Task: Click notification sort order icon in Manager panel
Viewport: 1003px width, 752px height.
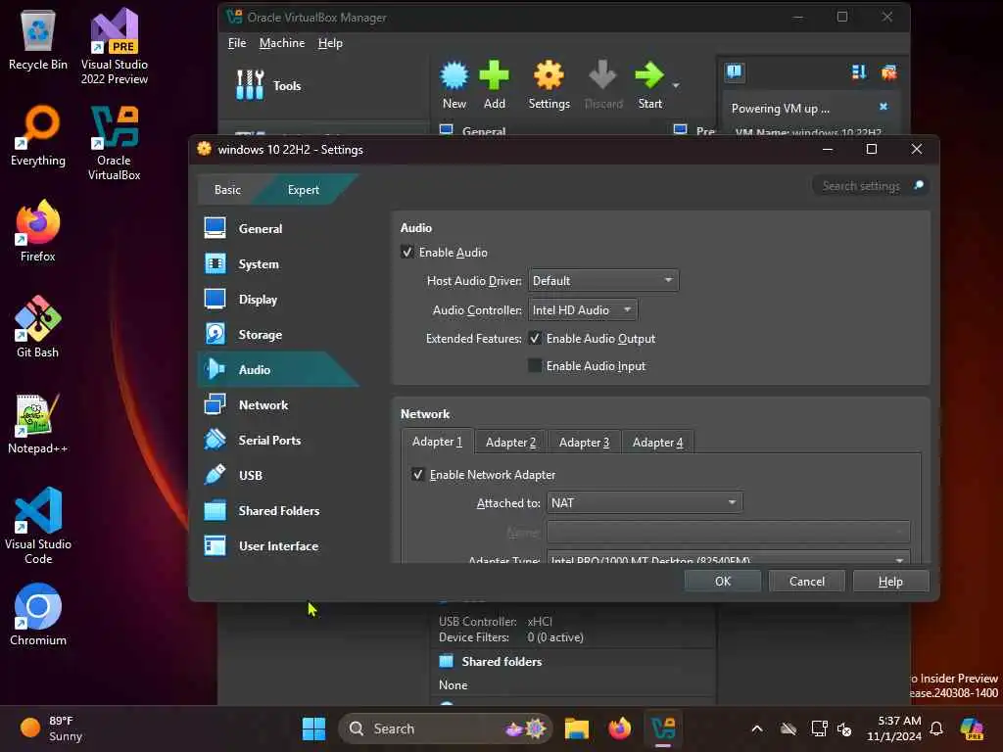Action: (x=859, y=72)
